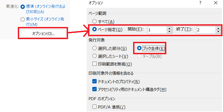Decrease the end page (終了) spinner value
This screenshot has width=223, height=112.
click(x=218, y=31)
